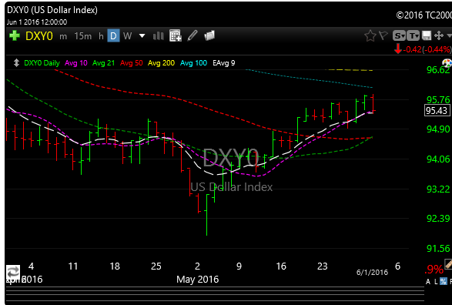
Task: Click the up-down arrows pane resize icon
Action: (16, 63)
